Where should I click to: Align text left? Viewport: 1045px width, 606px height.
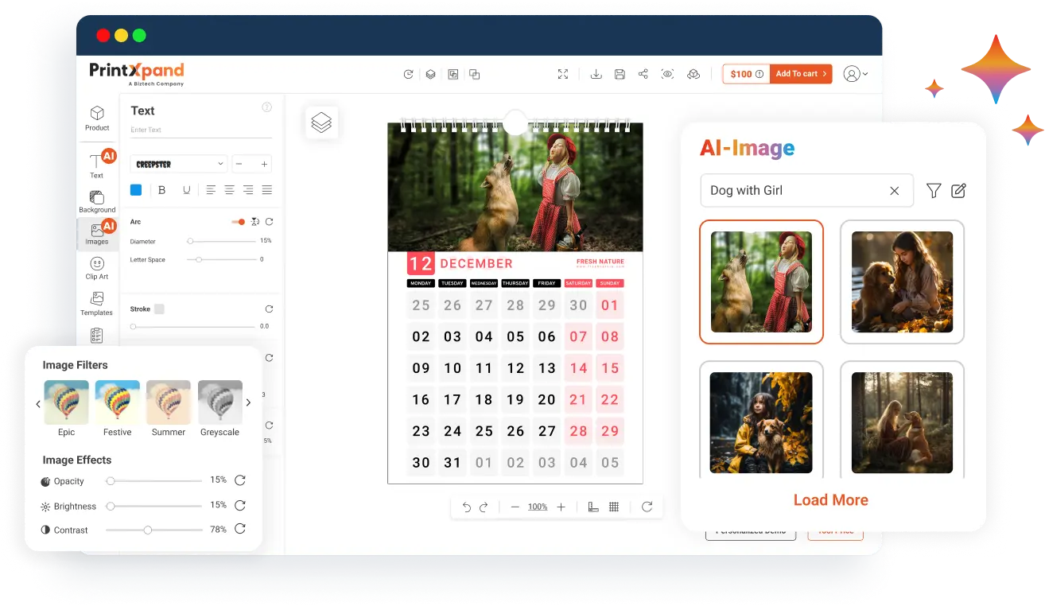coord(211,190)
